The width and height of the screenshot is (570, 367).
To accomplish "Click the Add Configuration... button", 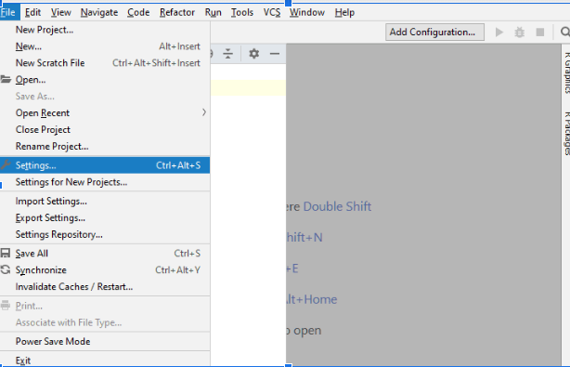I will pyautogui.click(x=434, y=32).
